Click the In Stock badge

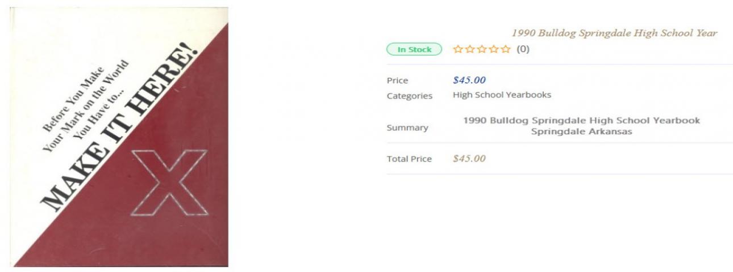tap(414, 49)
